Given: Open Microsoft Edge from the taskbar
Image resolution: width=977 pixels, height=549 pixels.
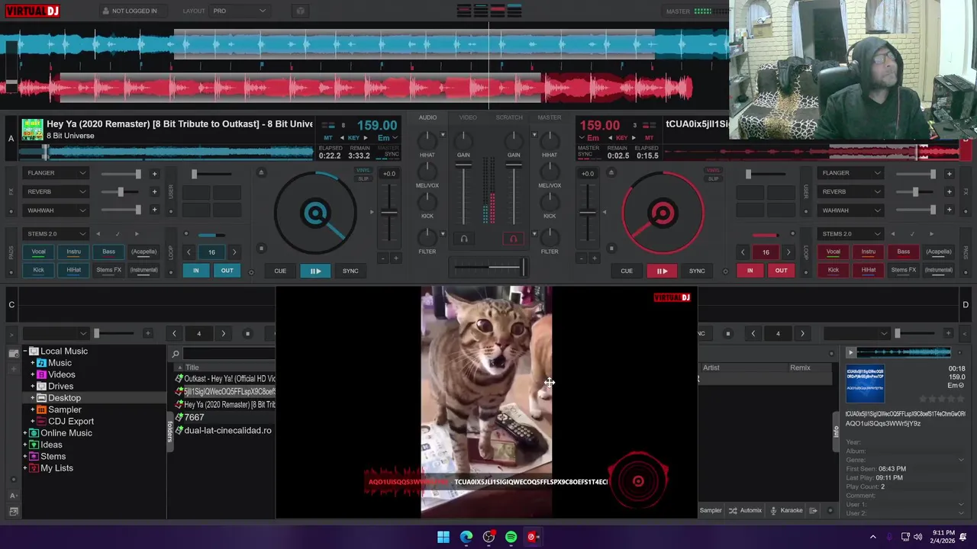Looking at the screenshot, I should click(x=466, y=537).
